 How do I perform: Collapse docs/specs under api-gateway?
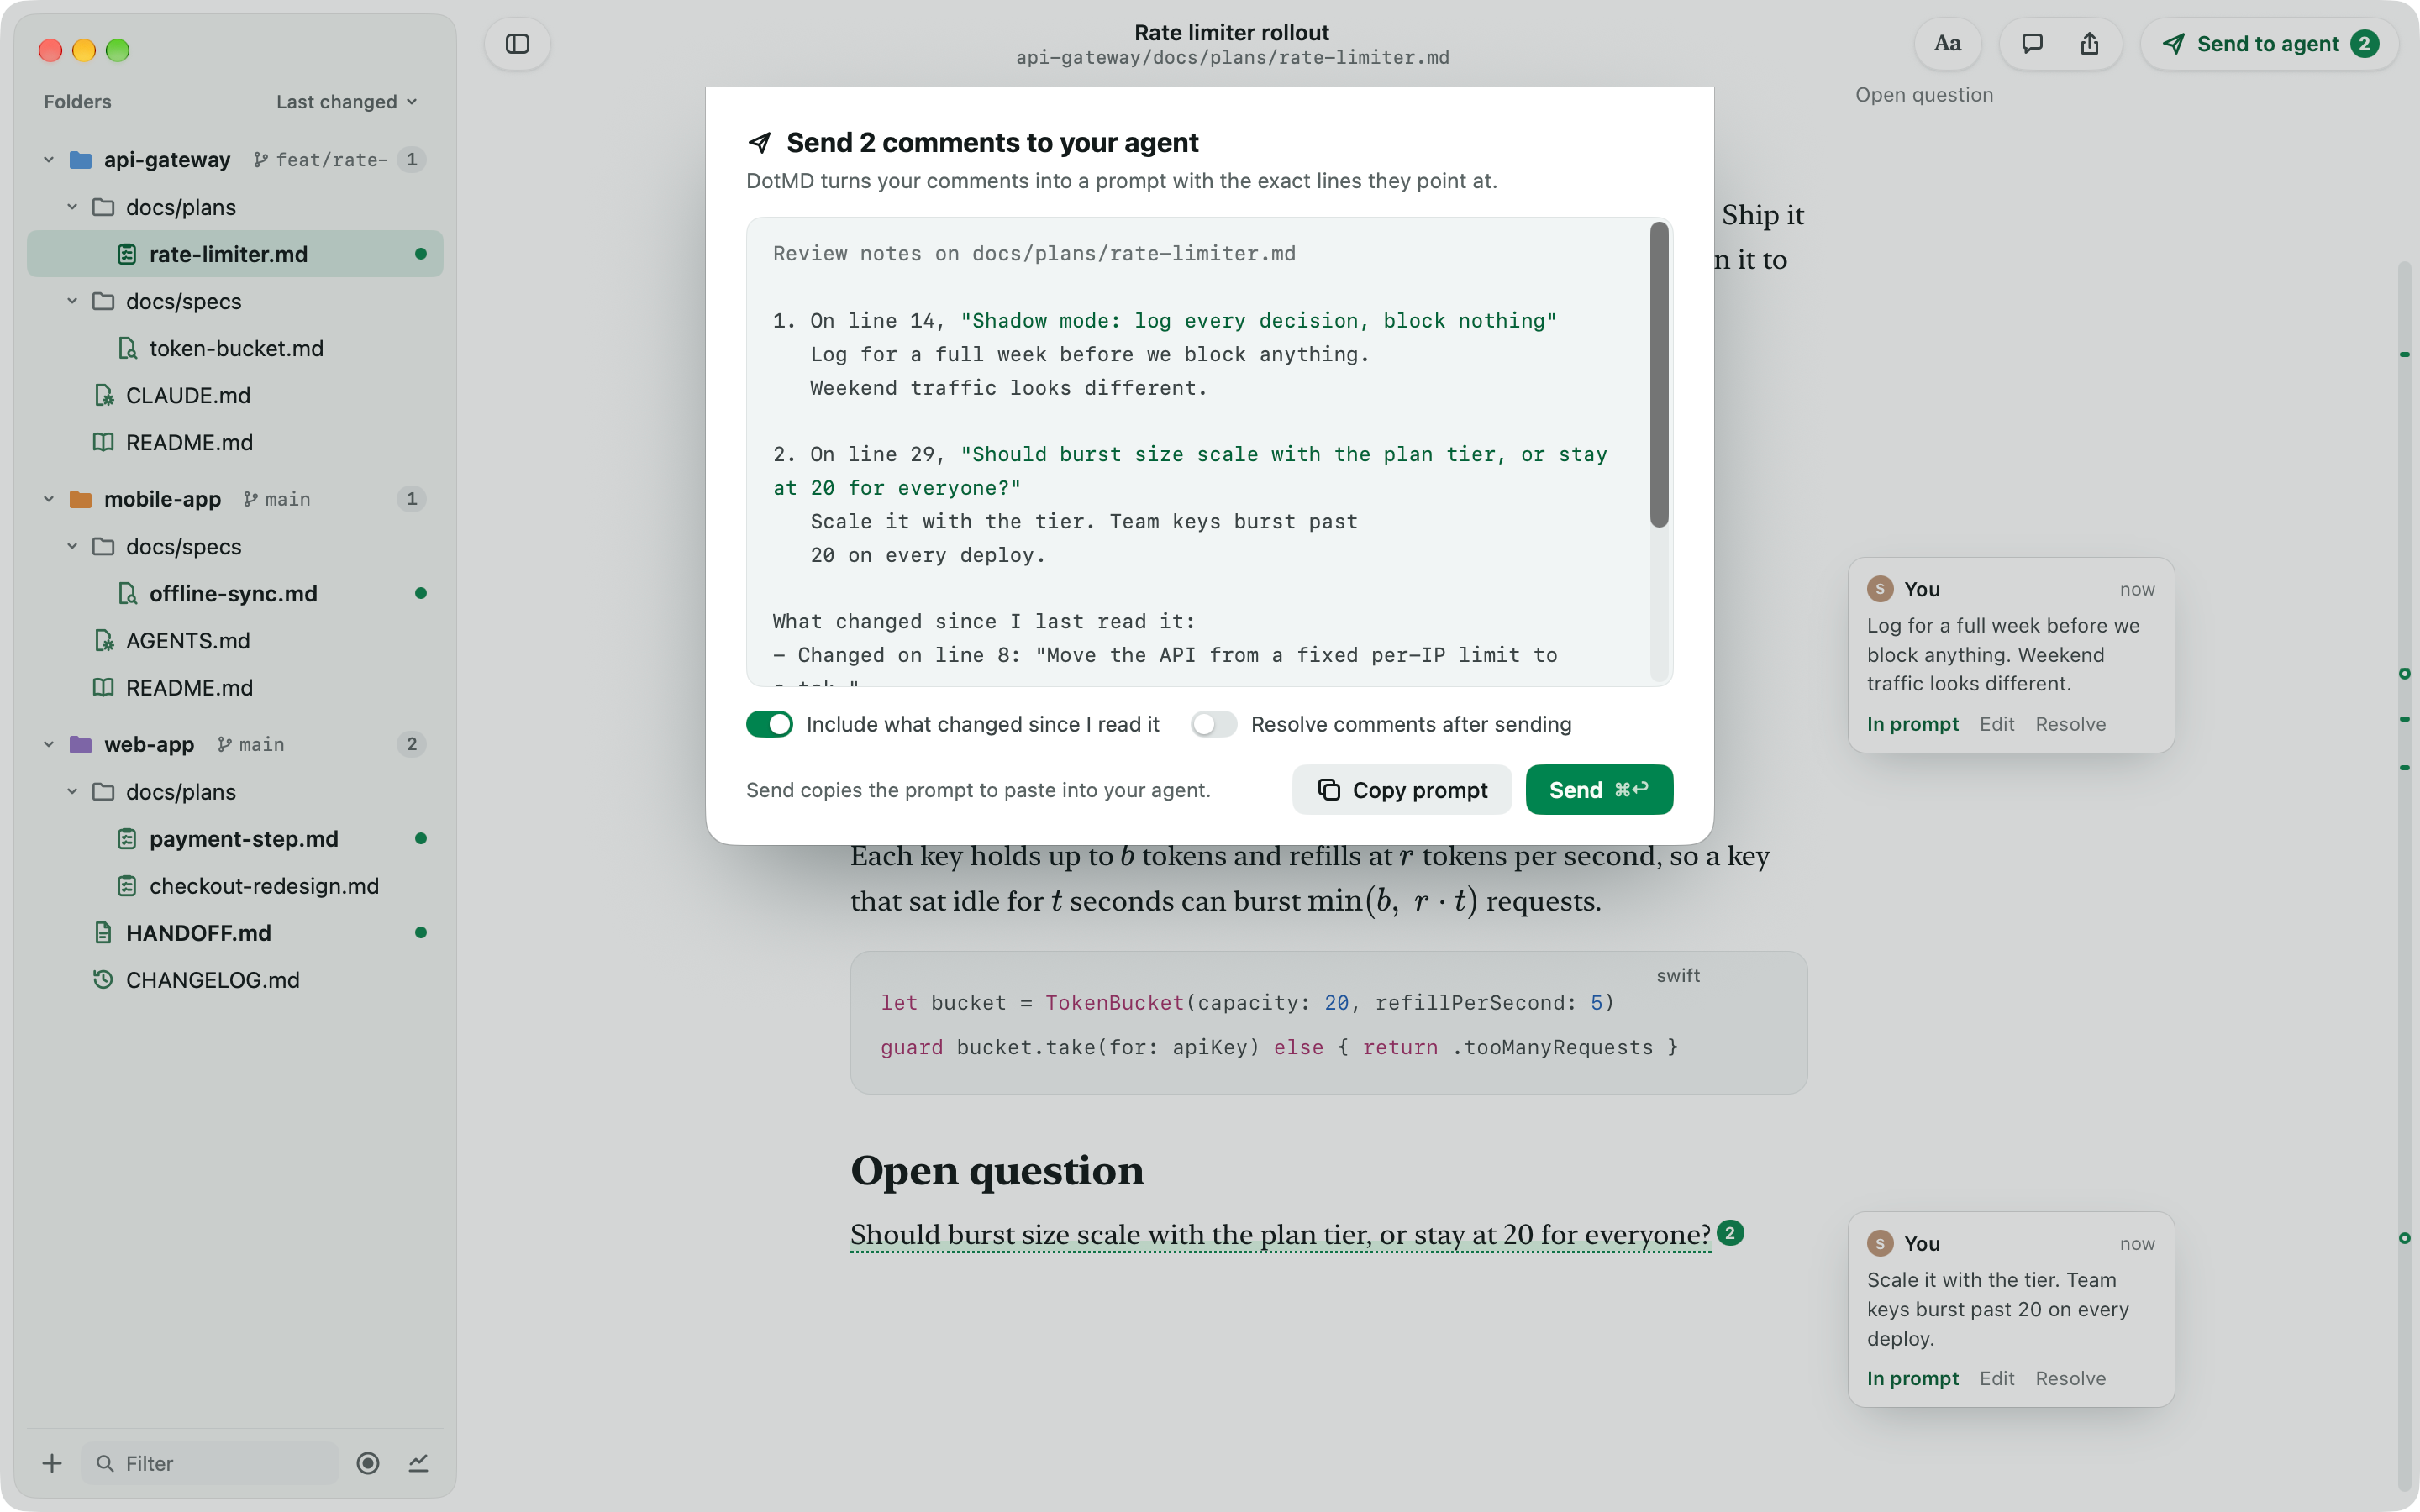coord(72,301)
